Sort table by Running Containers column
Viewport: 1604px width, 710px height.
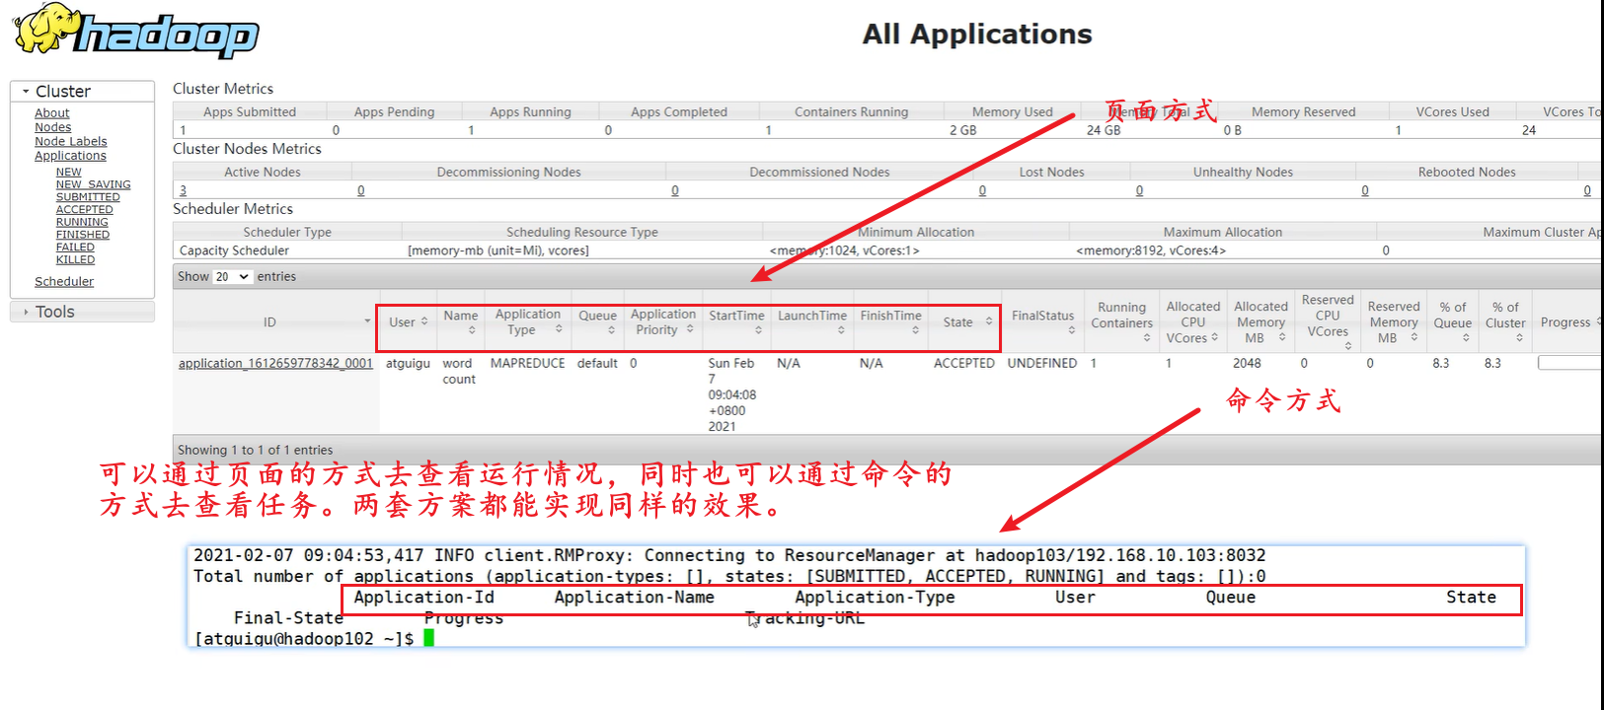1121,321
